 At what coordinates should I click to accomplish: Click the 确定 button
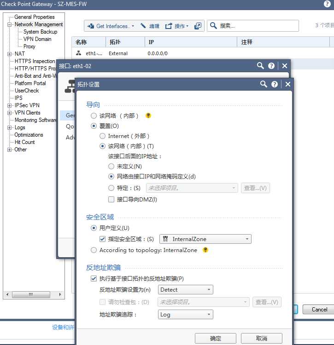tap(215, 338)
